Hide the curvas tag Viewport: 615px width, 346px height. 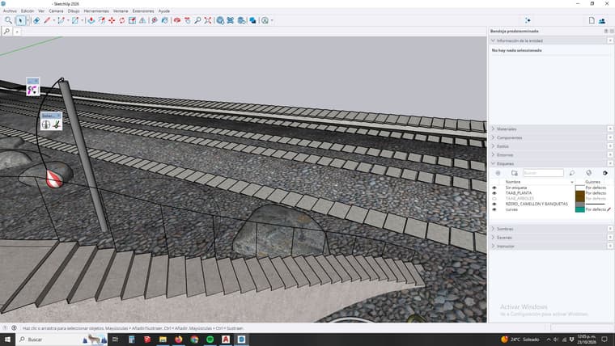[x=494, y=209]
